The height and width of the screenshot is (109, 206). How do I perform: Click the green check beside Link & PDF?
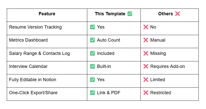[x=93, y=93]
